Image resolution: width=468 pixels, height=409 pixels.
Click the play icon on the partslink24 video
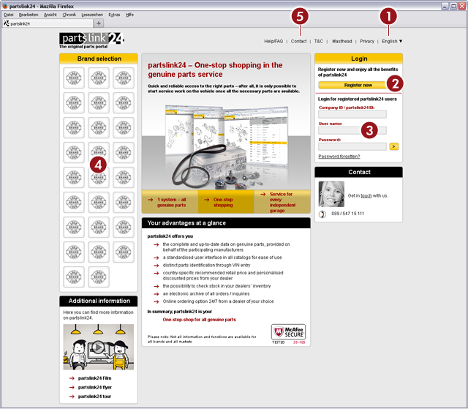coord(97,347)
